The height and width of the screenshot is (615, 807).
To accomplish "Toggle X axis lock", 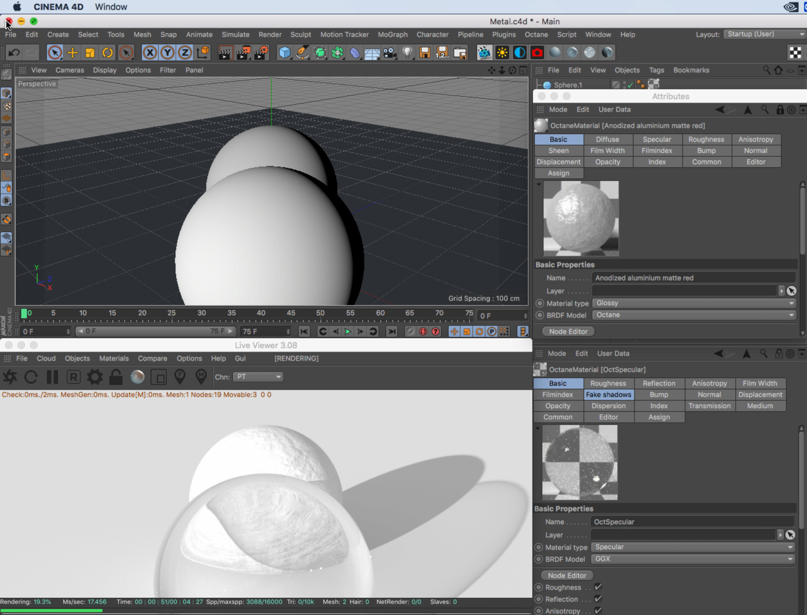I will [149, 53].
